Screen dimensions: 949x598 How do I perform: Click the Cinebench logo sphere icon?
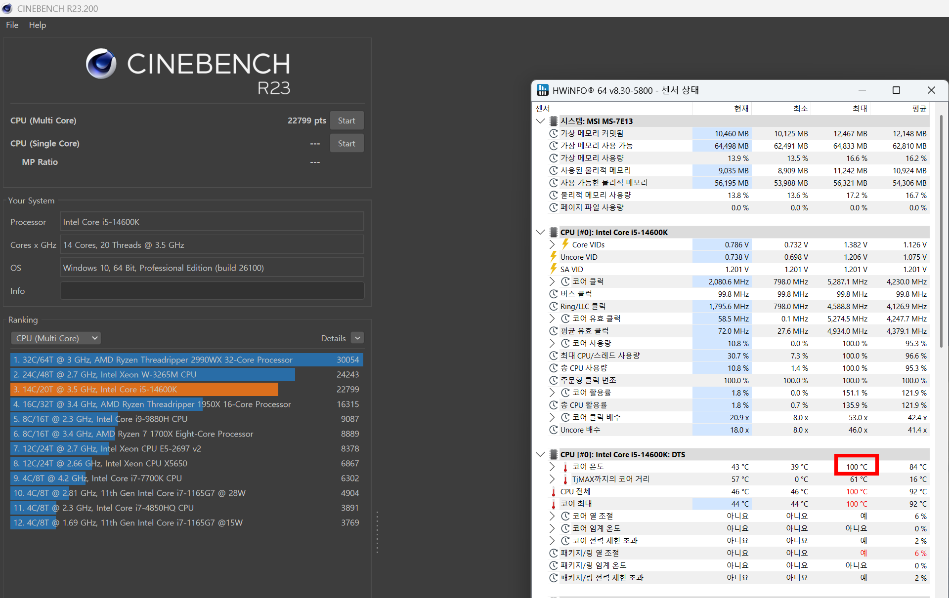click(101, 64)
